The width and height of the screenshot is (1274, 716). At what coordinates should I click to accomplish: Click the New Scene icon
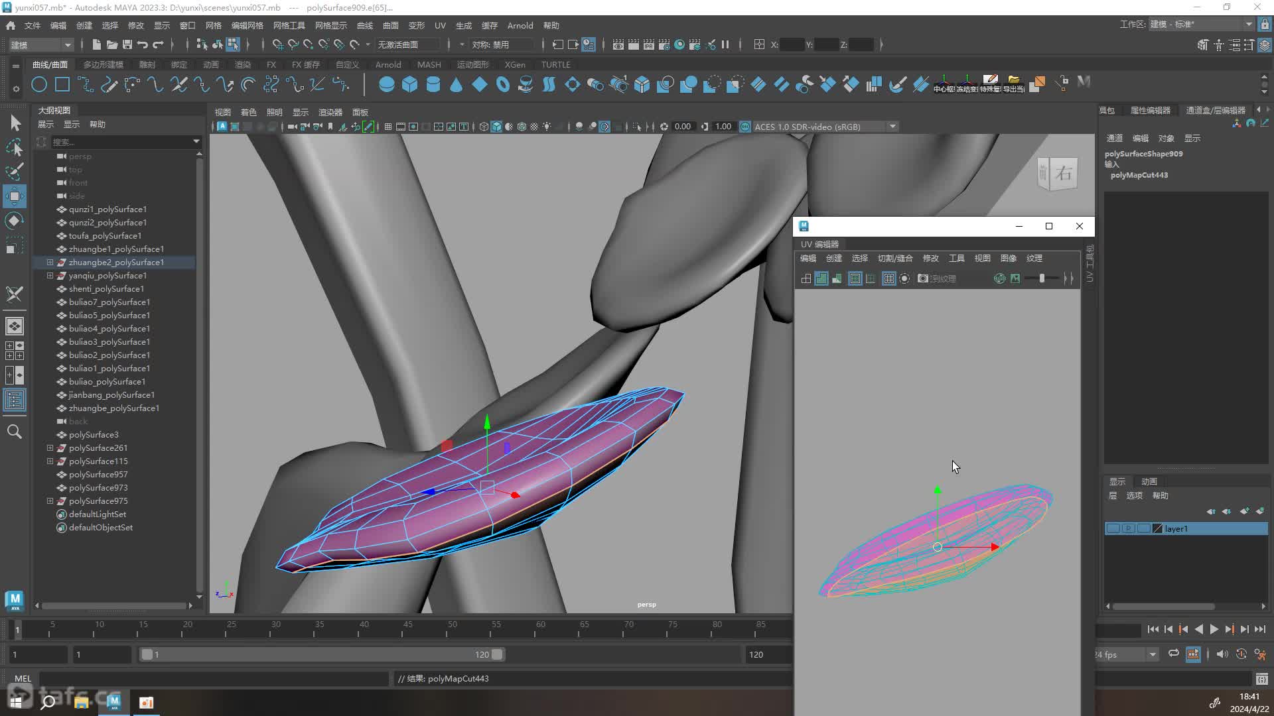(96, 44)
